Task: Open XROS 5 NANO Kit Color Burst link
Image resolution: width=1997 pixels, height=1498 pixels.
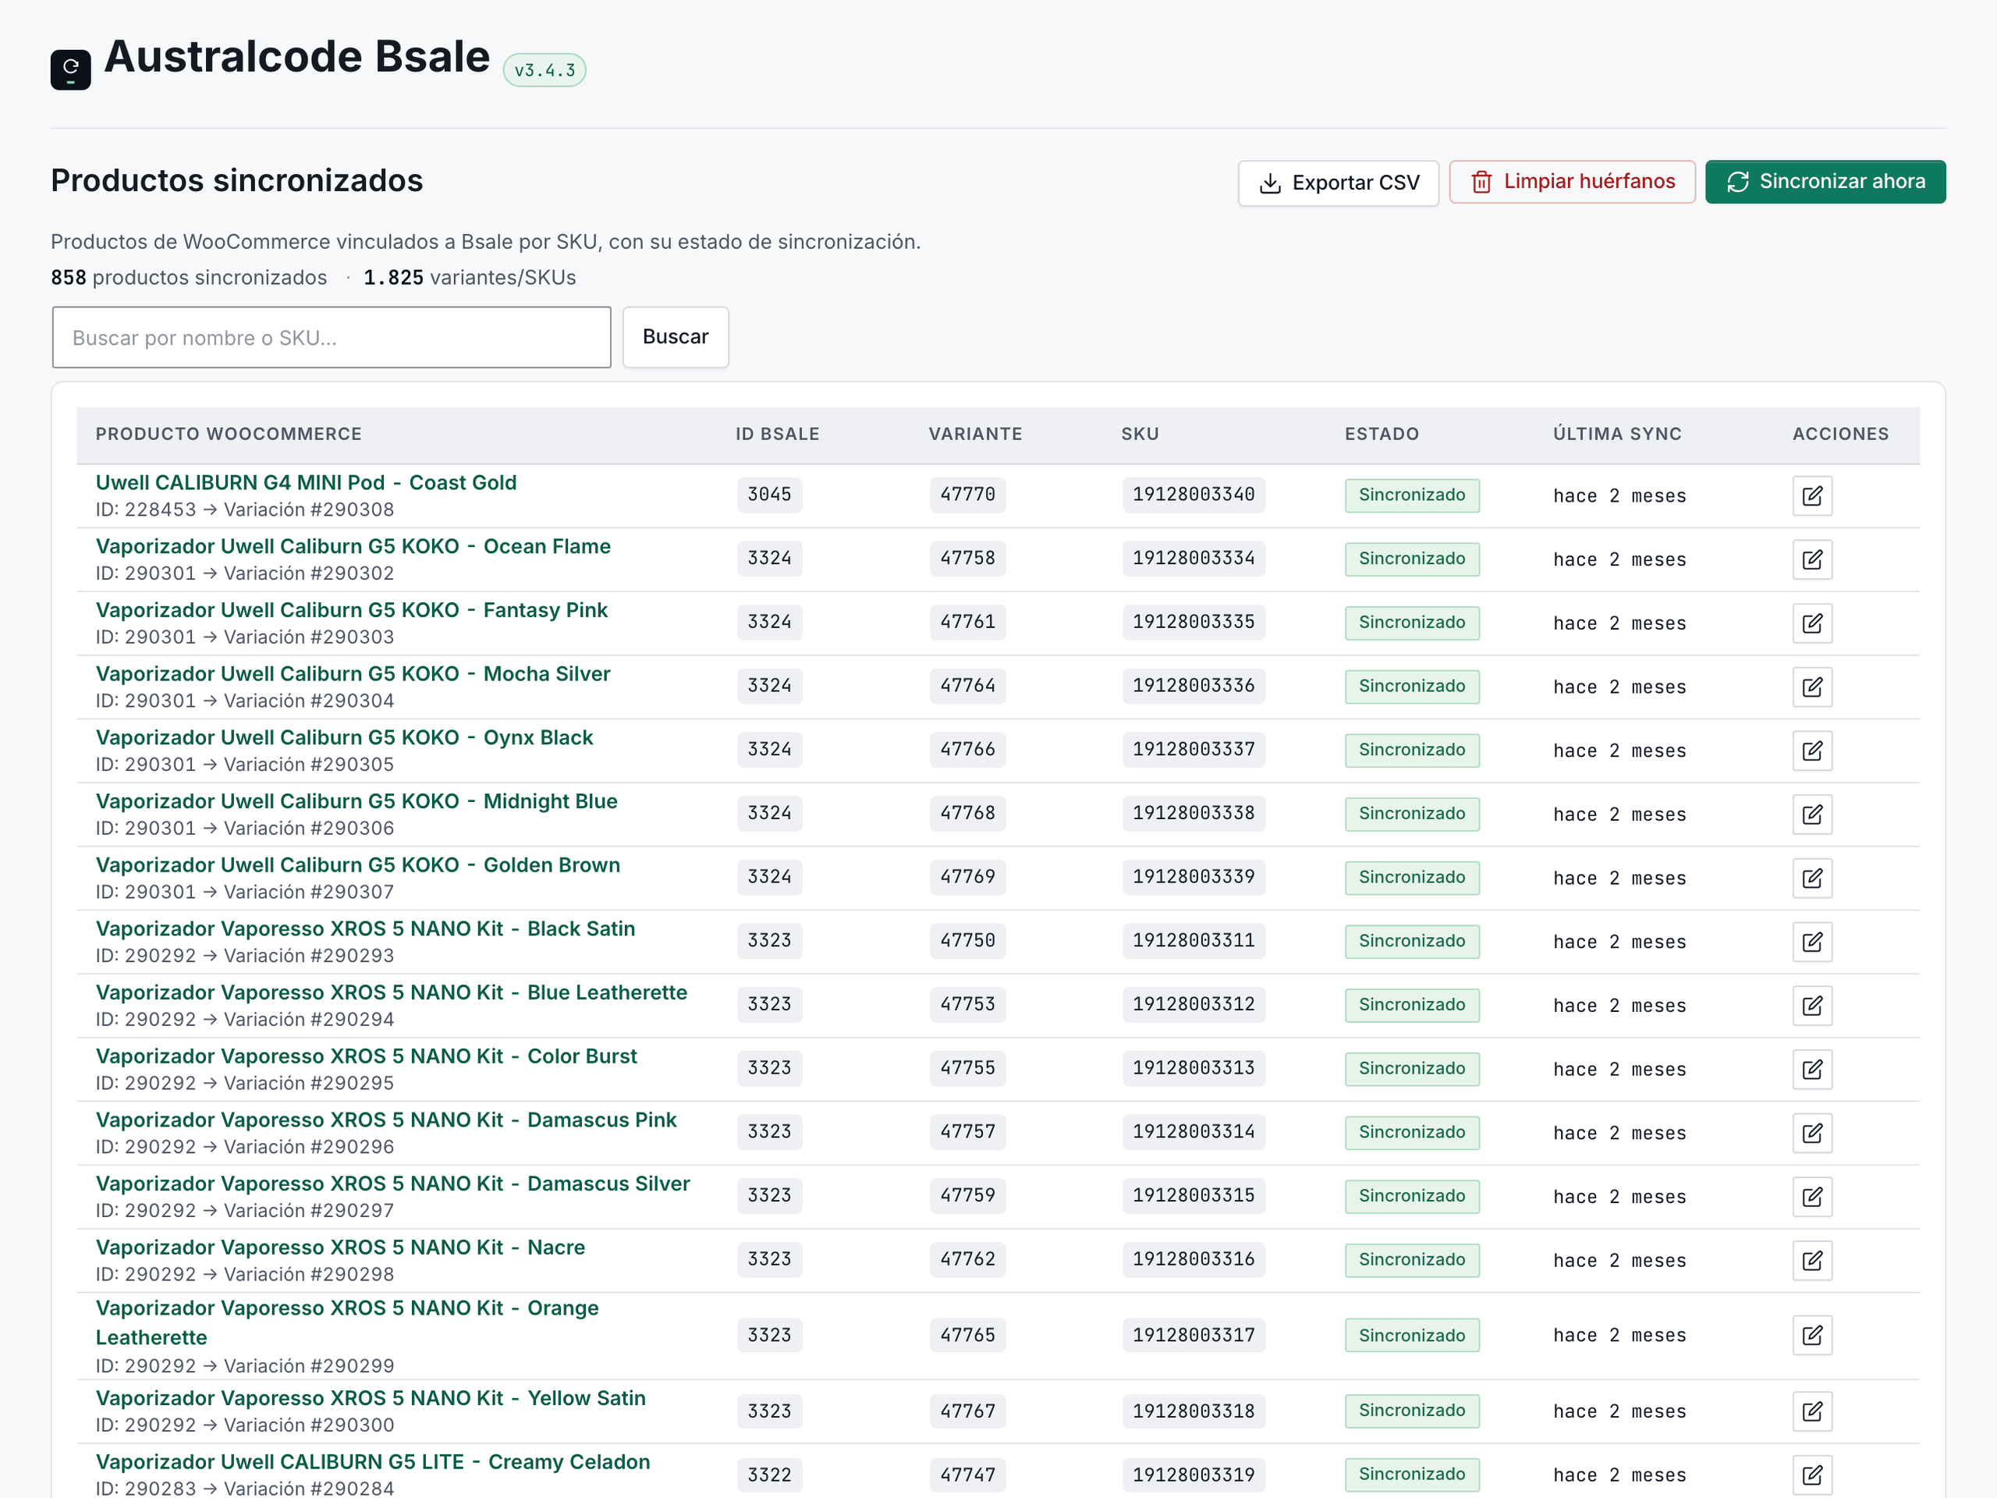Action: point(366,1056)
